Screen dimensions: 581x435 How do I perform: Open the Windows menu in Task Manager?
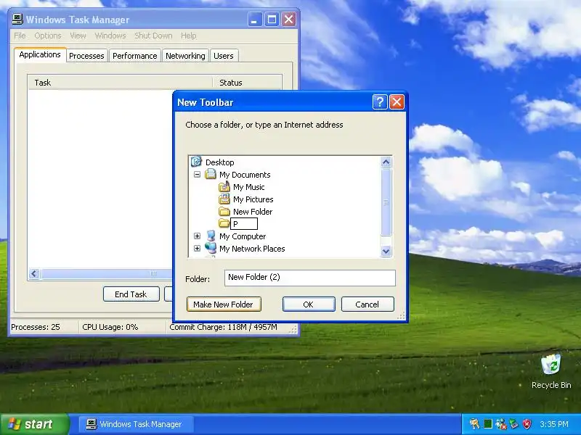coord(110,36)
